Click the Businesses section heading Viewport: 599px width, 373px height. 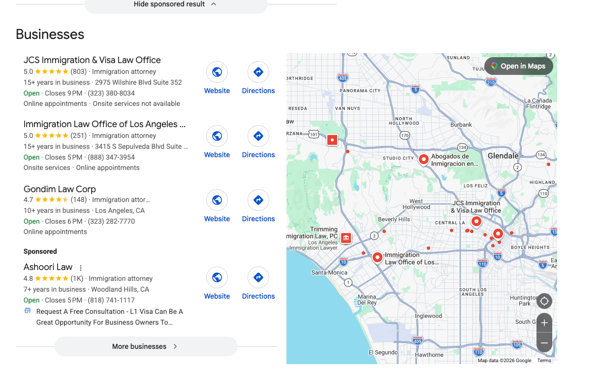(50, 34)
